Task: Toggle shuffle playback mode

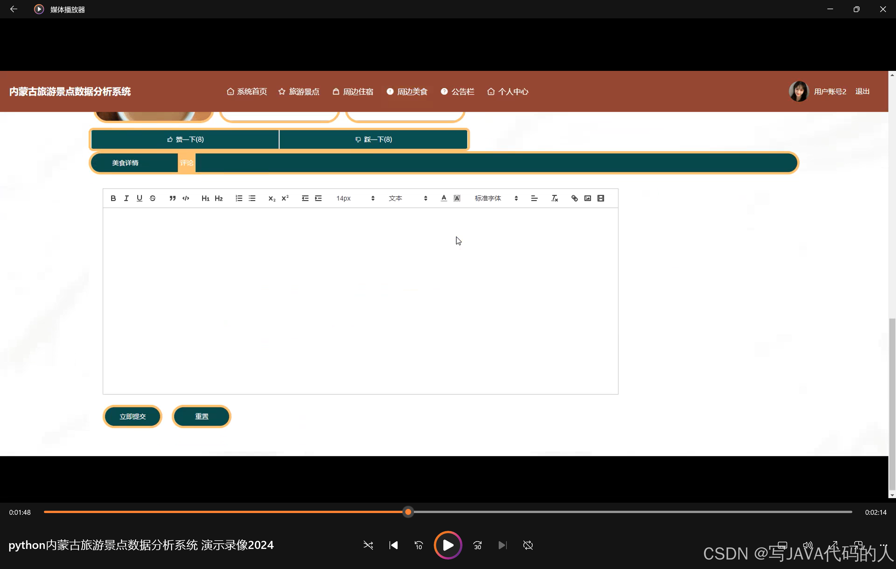Action: 368,545
